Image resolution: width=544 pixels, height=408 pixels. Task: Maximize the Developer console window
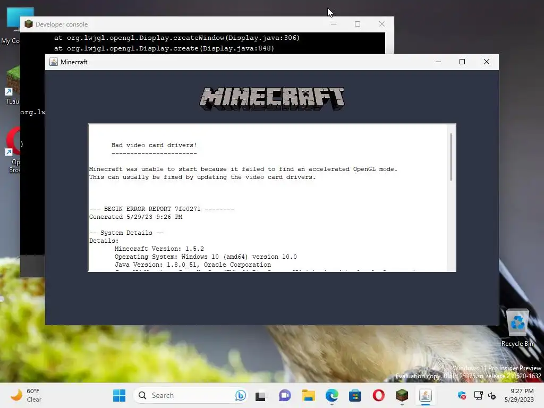[358, 24]
